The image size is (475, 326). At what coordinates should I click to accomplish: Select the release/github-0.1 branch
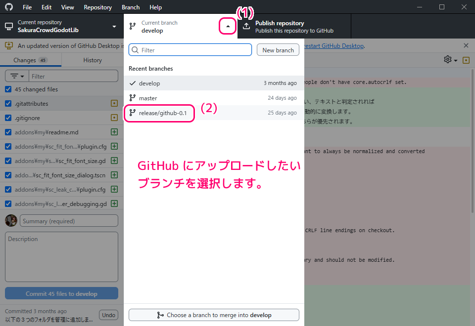tap(163, 113)
